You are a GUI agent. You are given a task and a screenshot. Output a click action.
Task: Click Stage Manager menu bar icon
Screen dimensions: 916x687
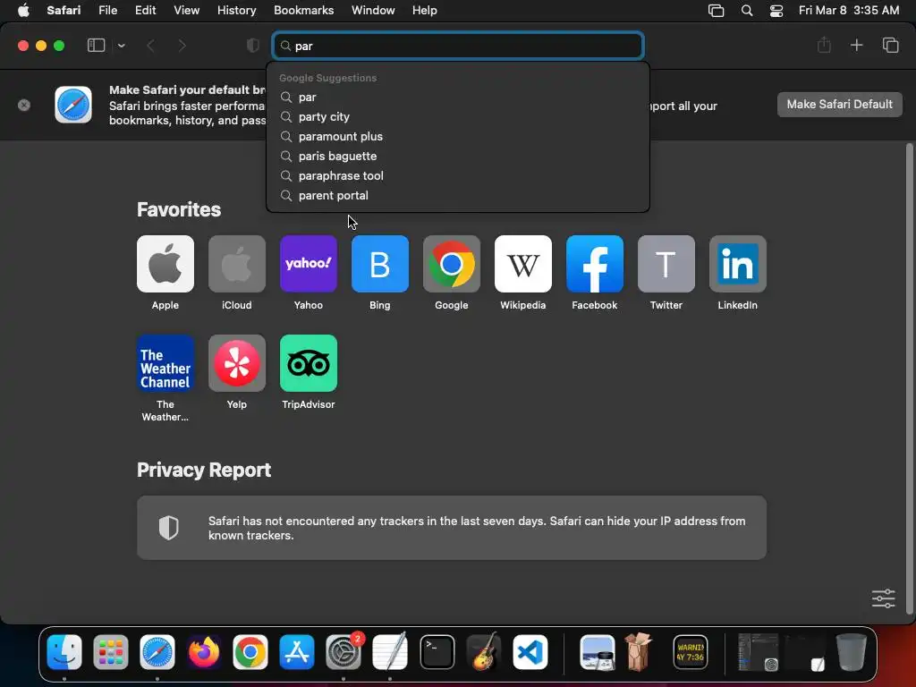click(x=716, y=10)
